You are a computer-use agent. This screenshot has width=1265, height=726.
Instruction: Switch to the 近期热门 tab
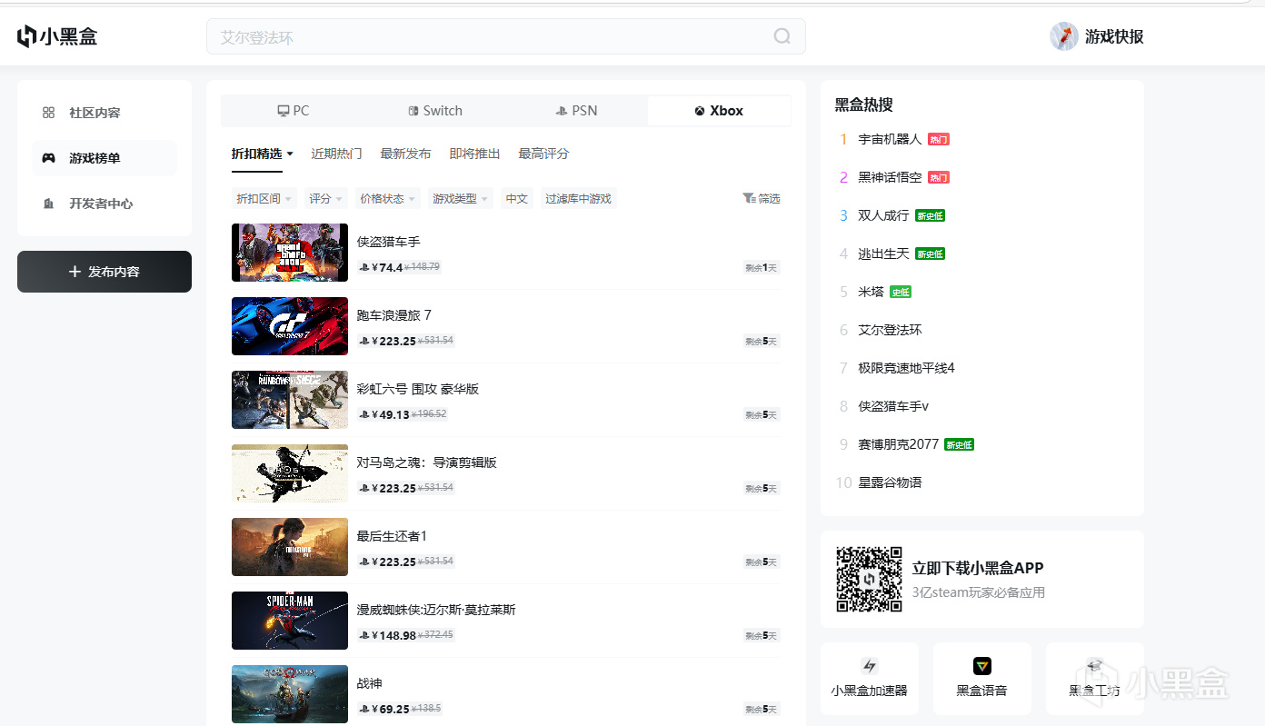point(336,154)
